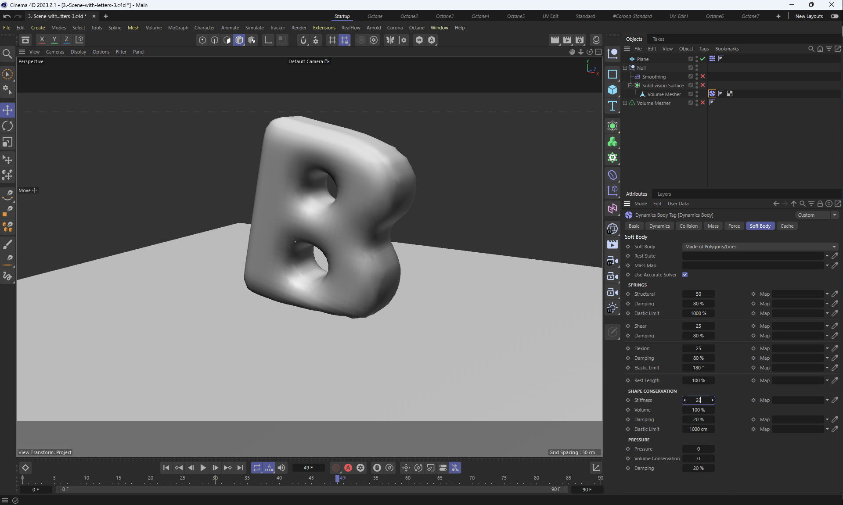Switch to the Collision tab
The height and width of the screenshot is (505, 843).
pyautogui.click(x=688, y=226)
